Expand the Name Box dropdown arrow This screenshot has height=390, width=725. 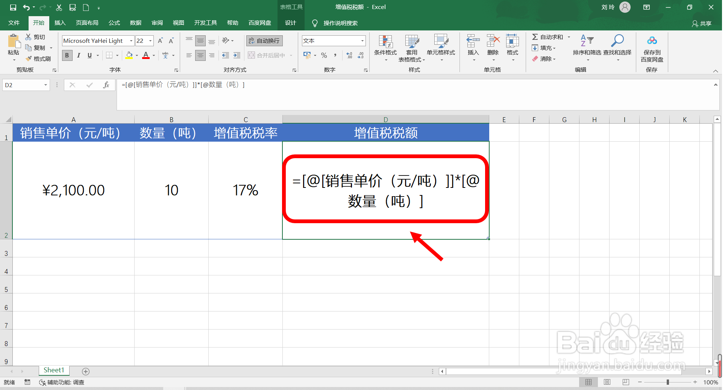[x=46, y=85]
